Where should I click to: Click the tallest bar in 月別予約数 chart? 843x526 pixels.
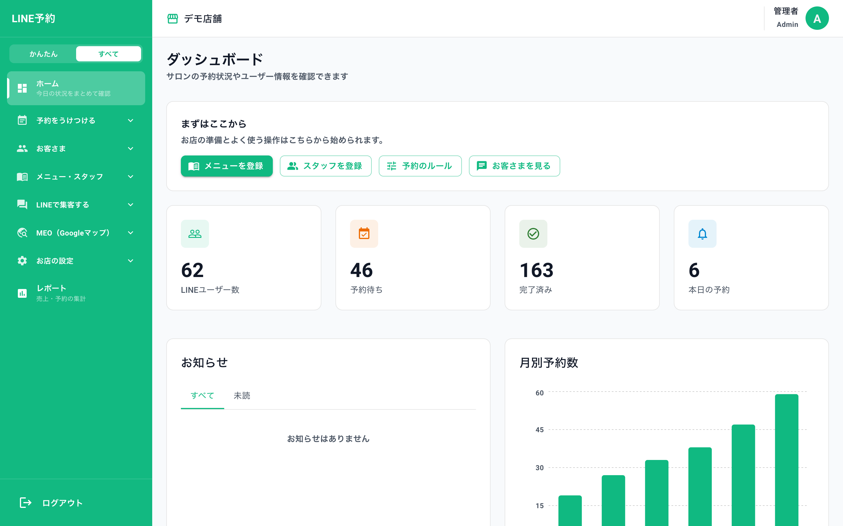(x=786, y=460)
